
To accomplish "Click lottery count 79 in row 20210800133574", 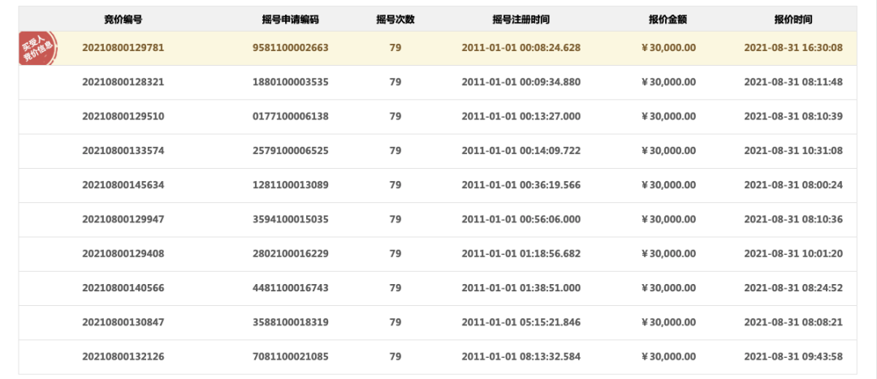I will tap(395, 150).
